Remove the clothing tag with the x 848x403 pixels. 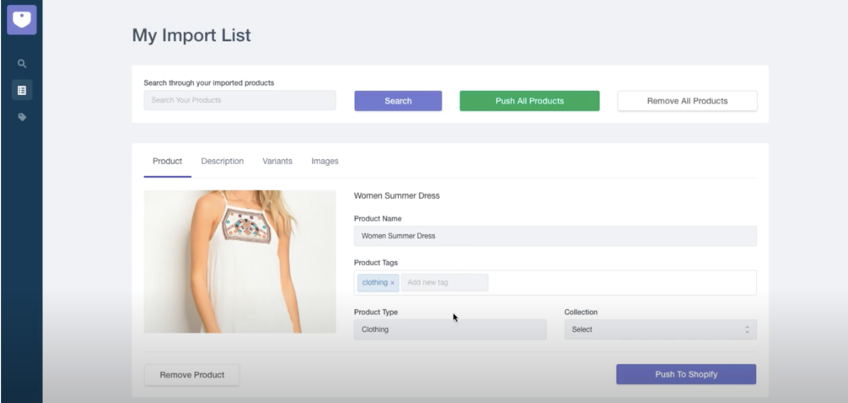click(x=392, y=283)
